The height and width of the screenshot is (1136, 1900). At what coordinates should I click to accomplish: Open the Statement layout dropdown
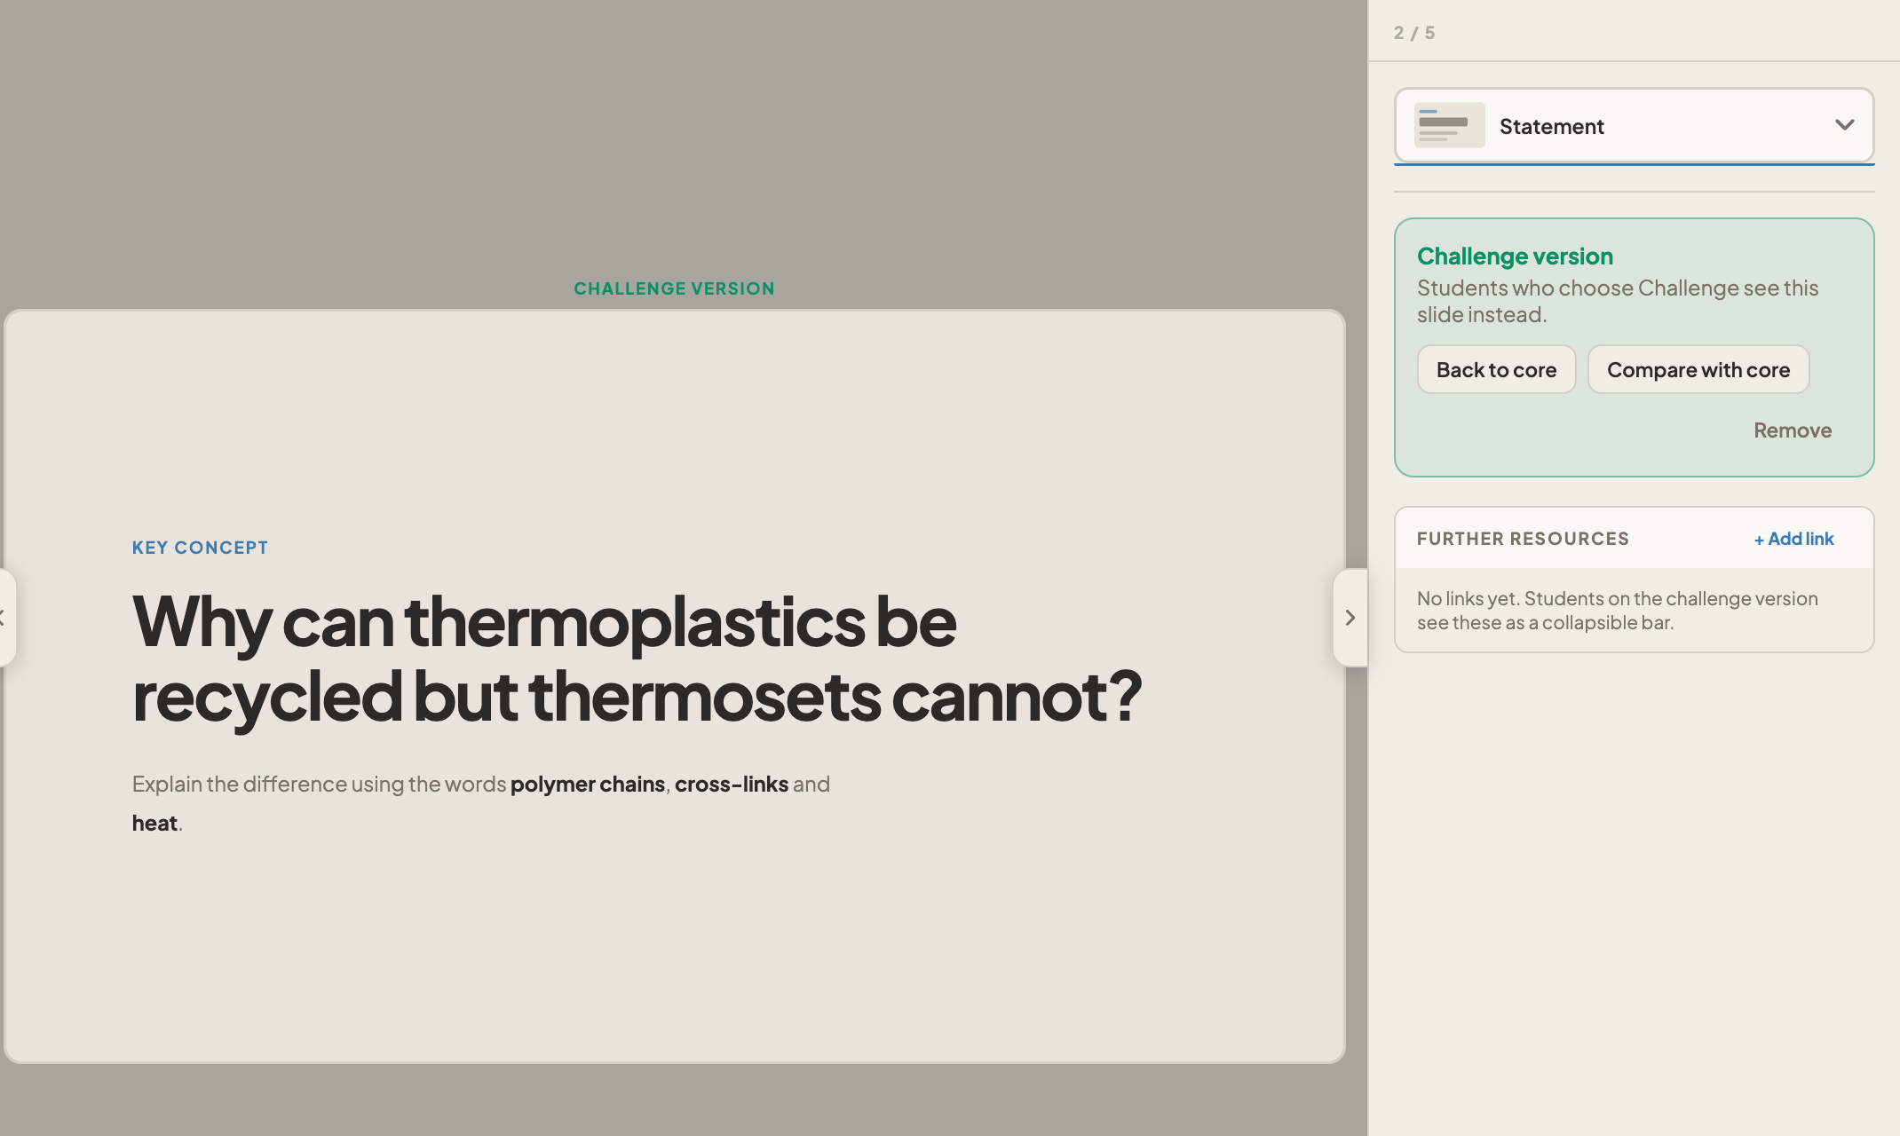(x=1634, y=125)
